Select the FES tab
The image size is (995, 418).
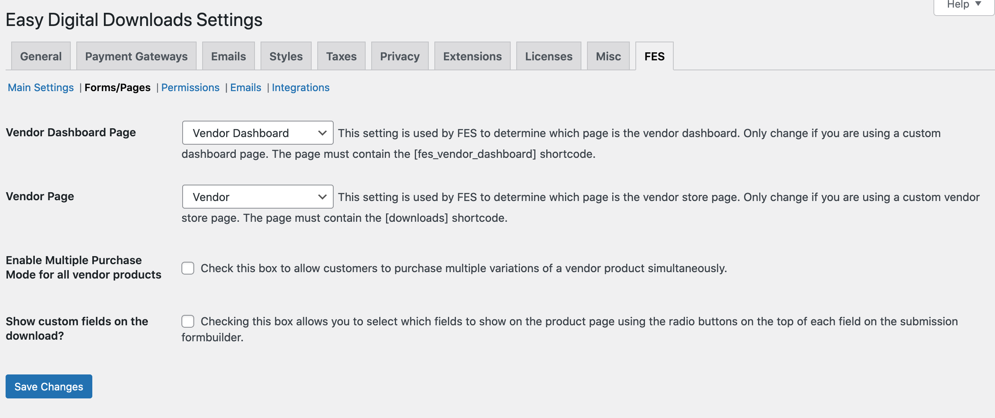tap(654, 56)
